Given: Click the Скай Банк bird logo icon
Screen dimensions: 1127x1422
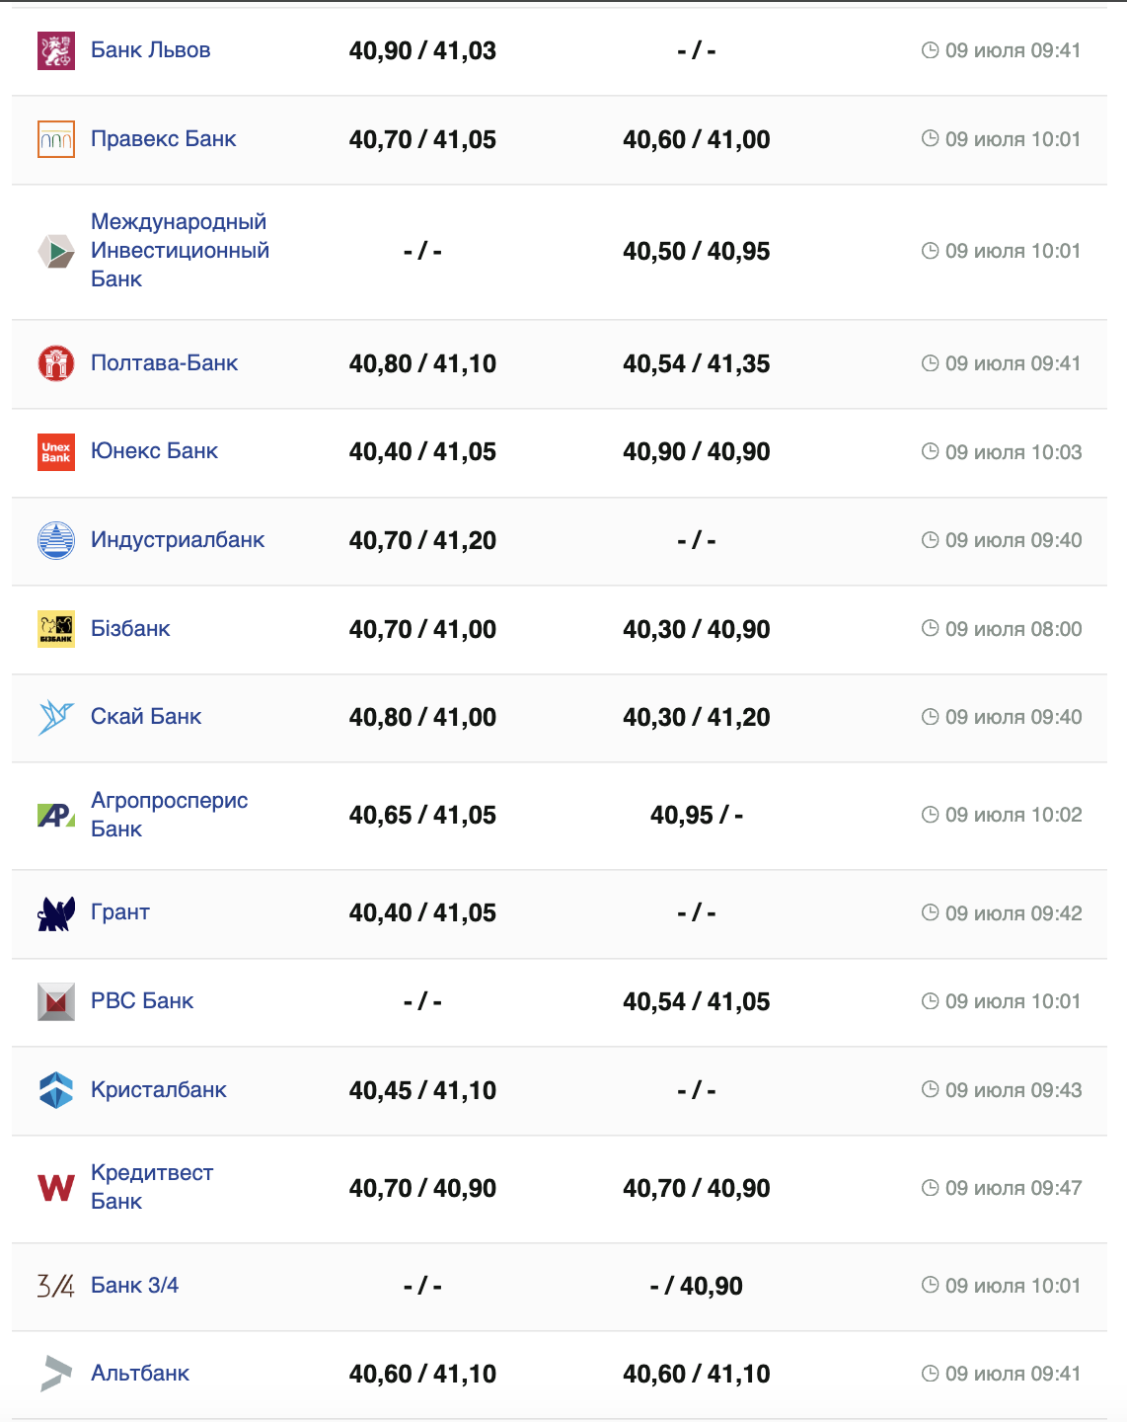Looking at the screenshot, I should click(x=56, y=717).
